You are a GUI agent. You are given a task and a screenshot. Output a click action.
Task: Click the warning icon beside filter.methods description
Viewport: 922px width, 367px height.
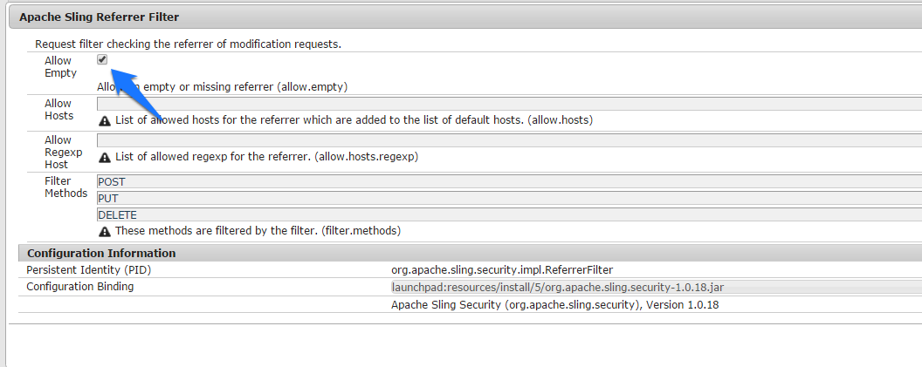pos(105,231)
